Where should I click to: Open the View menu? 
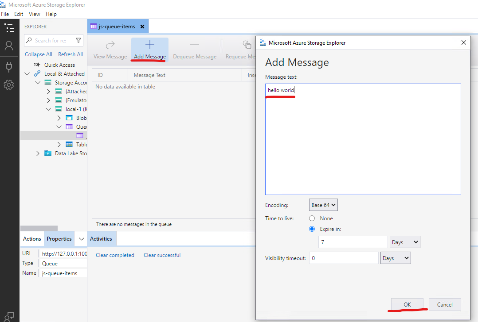35,14
